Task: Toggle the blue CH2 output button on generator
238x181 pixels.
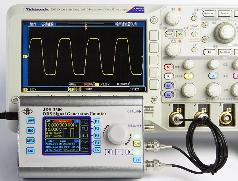Action: [x=137, y=160]
